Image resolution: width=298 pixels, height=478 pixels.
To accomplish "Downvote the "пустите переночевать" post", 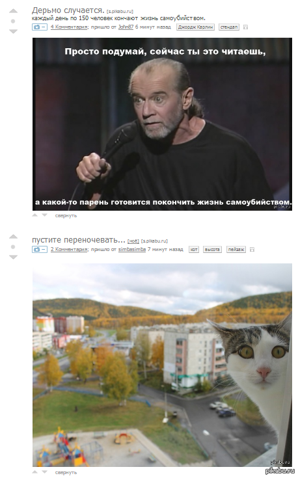I will pos(13,257).
